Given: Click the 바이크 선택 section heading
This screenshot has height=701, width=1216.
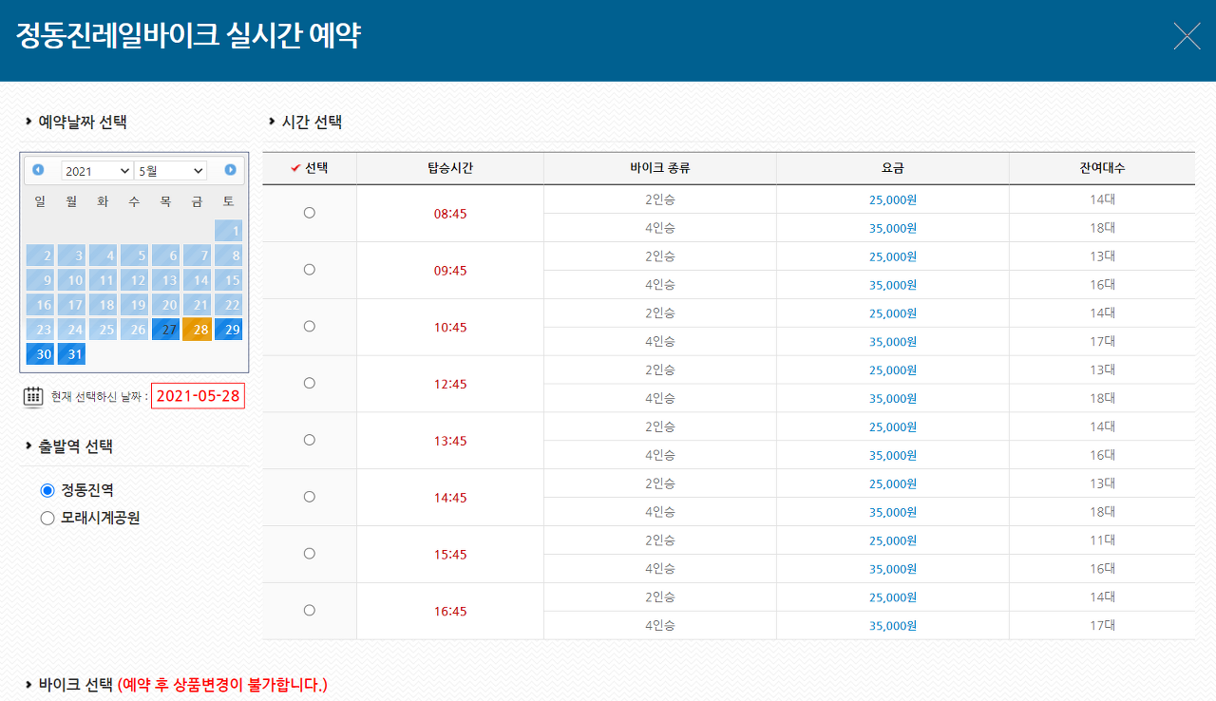Looking at the screenshot, I should (75, 684).
